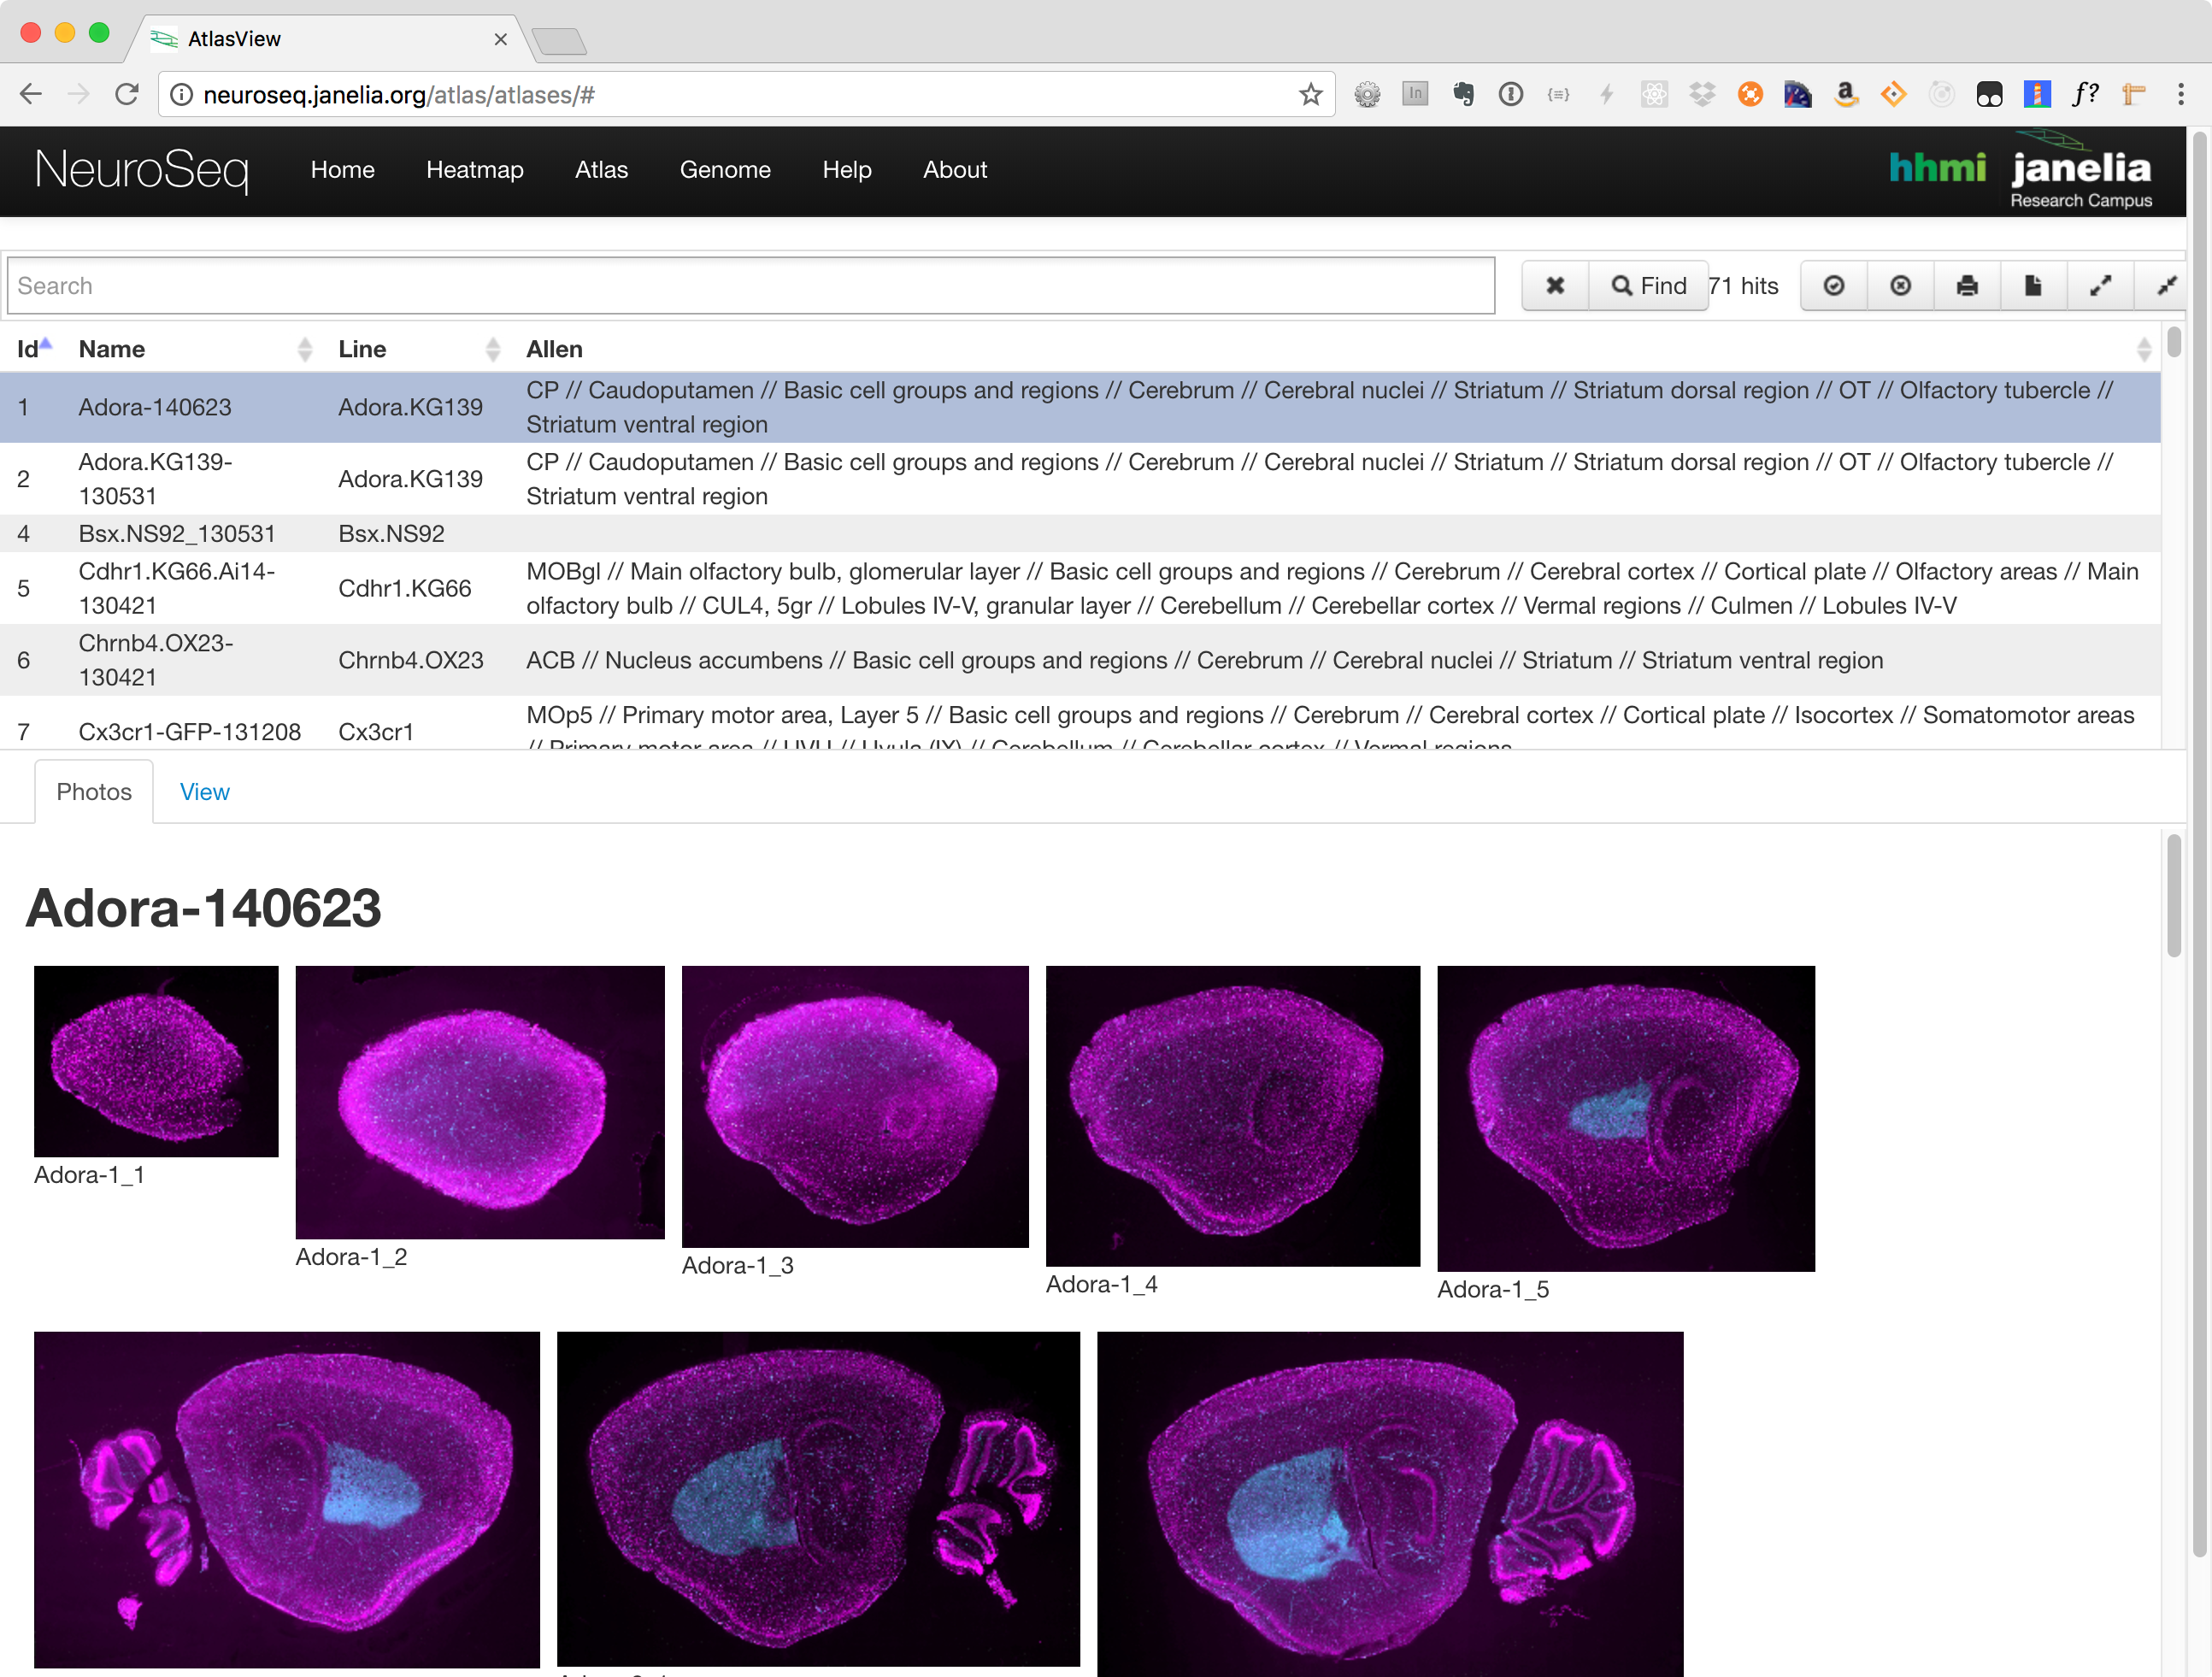2212x1677 pixels.
Task: Click the new tab button
Action: point(558,41)
